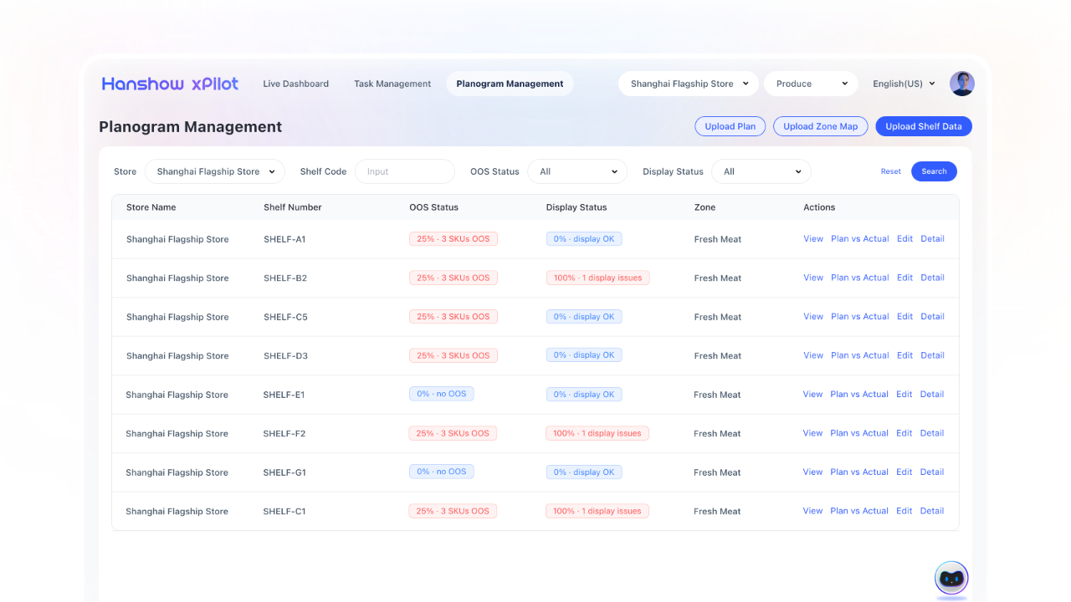Viewport: 1071px width, 602px height.
Task: Open Plan vs Actual for SHELF-B2
Action: pyautogui.click(x=860, y=278)
